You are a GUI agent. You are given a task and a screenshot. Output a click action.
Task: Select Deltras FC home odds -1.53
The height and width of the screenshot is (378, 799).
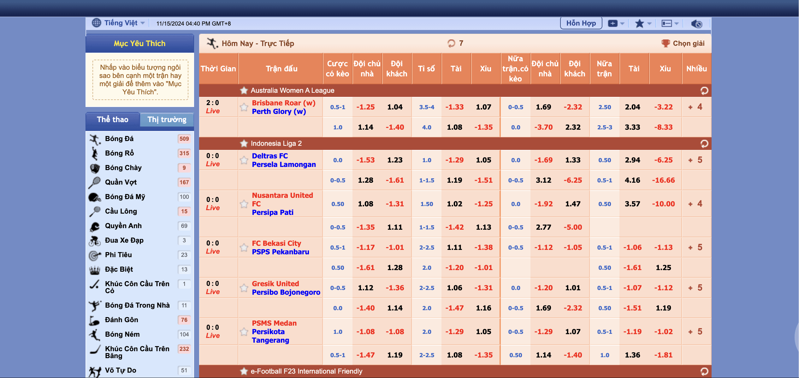tap(365, 160)
